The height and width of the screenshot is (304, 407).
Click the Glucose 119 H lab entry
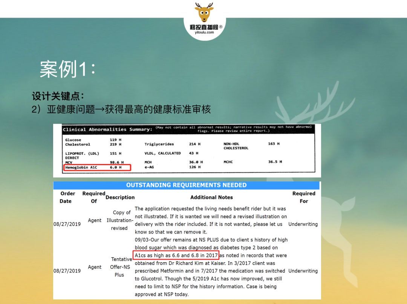pyautogui.click(x=93, y=140)
